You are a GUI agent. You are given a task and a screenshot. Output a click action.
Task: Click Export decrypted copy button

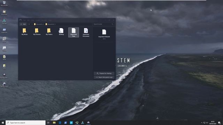104,77
